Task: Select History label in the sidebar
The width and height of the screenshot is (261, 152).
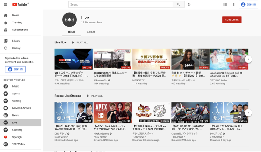Action: (16, 48)
